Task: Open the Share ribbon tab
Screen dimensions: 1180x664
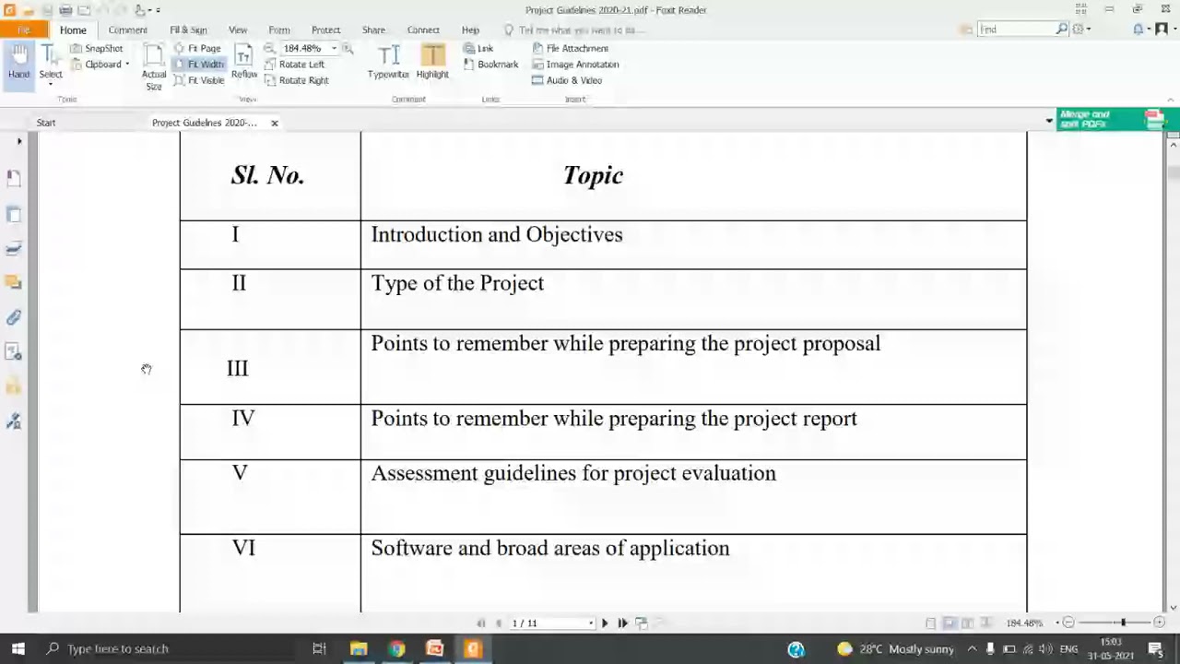Action: pos(373,30)
